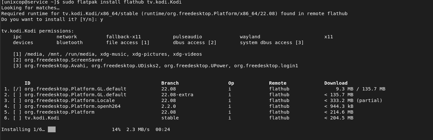
Task: Click the empty [ ] box for GL.default 22.08-extra
Action: (17, 95)
